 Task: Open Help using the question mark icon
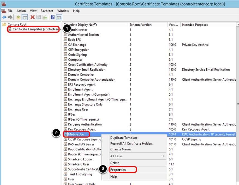[x=52, y=17]
